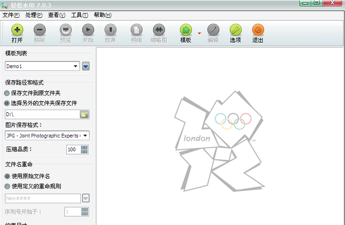Screen dimensions: 345x225
Task: Expand the Demo1 template list dropdown
Action: coord(76,66)
